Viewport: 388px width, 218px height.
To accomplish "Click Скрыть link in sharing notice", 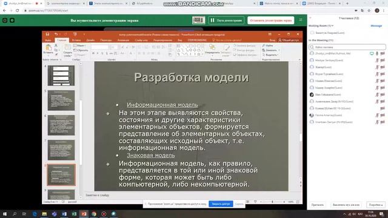I will pos(239,204).
